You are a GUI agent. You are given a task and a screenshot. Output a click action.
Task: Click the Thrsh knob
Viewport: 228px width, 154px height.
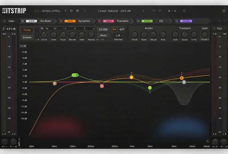(x=134, y=35)
